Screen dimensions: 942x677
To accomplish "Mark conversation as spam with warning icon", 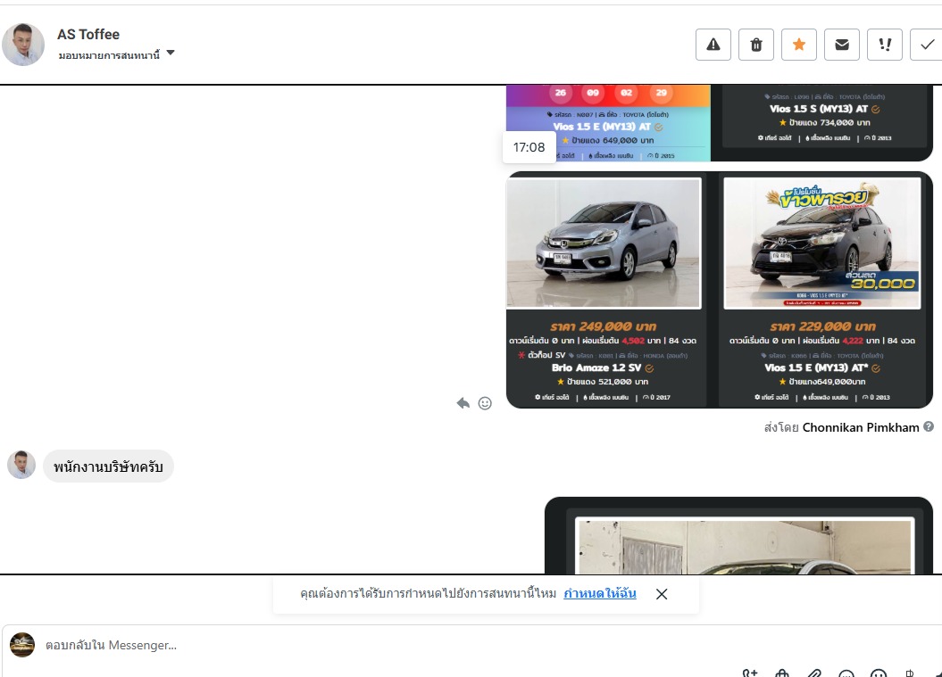I will [713, 45].
